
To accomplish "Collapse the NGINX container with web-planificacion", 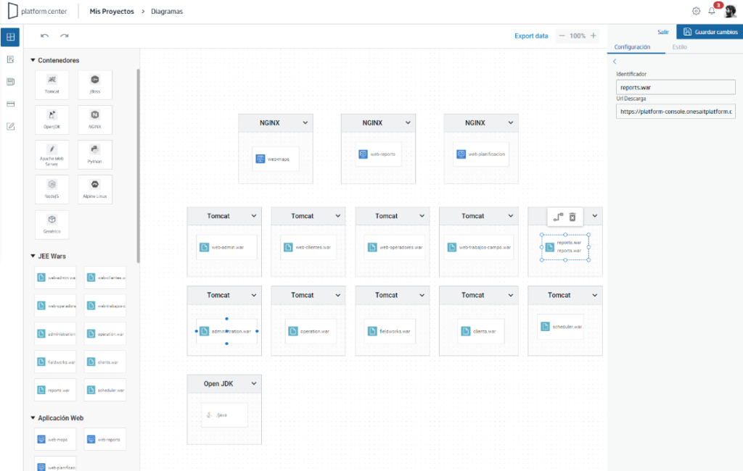I will (x=511, y=122).
